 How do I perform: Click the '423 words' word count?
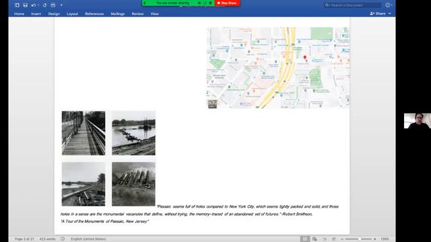click(47, 239)
